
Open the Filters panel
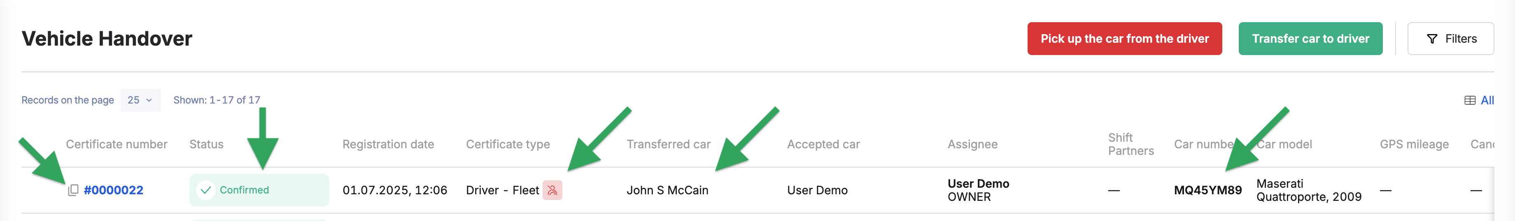1450,39
